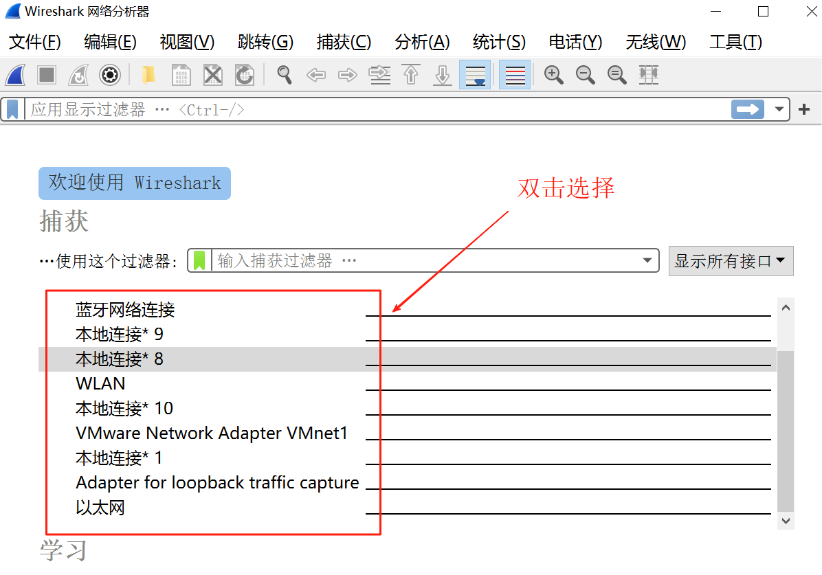Viewport: 822px width, 575px height.
Task: Select VMware Network Adapter VMnet1 interface
Action: coord(408,433)
